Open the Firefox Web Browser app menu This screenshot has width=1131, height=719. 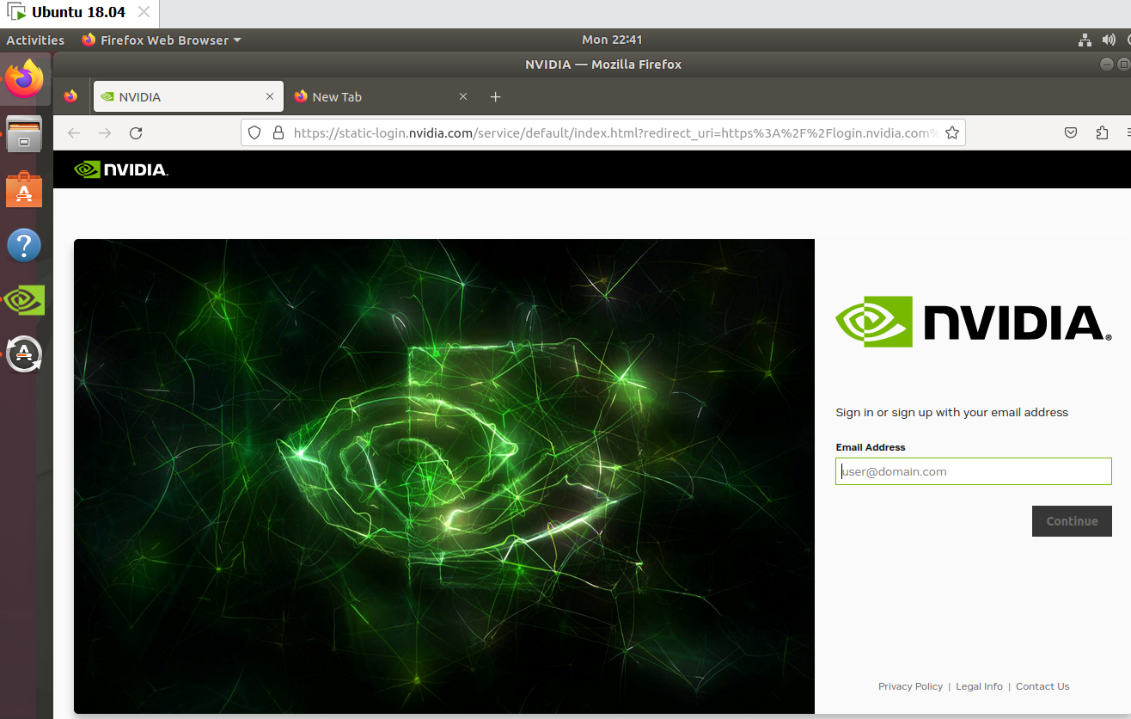(x=162, y=40)
